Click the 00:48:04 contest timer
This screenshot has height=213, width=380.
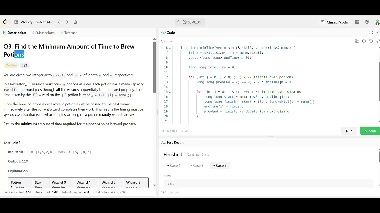tap(192, 22)
